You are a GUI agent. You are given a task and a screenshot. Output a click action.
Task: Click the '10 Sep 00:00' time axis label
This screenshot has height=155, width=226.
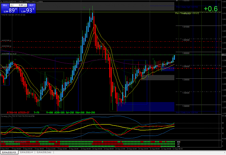coord(85,149)
